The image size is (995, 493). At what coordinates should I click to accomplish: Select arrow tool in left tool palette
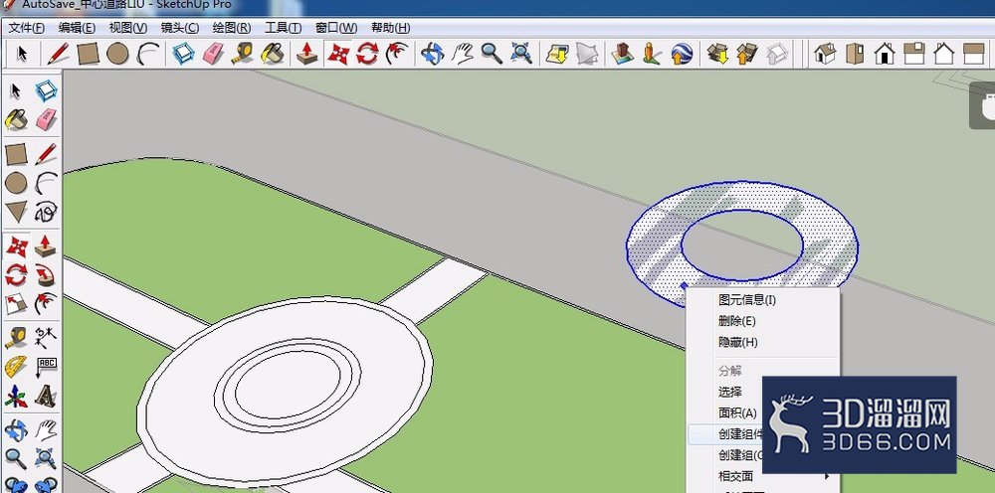tap(16, 91)
